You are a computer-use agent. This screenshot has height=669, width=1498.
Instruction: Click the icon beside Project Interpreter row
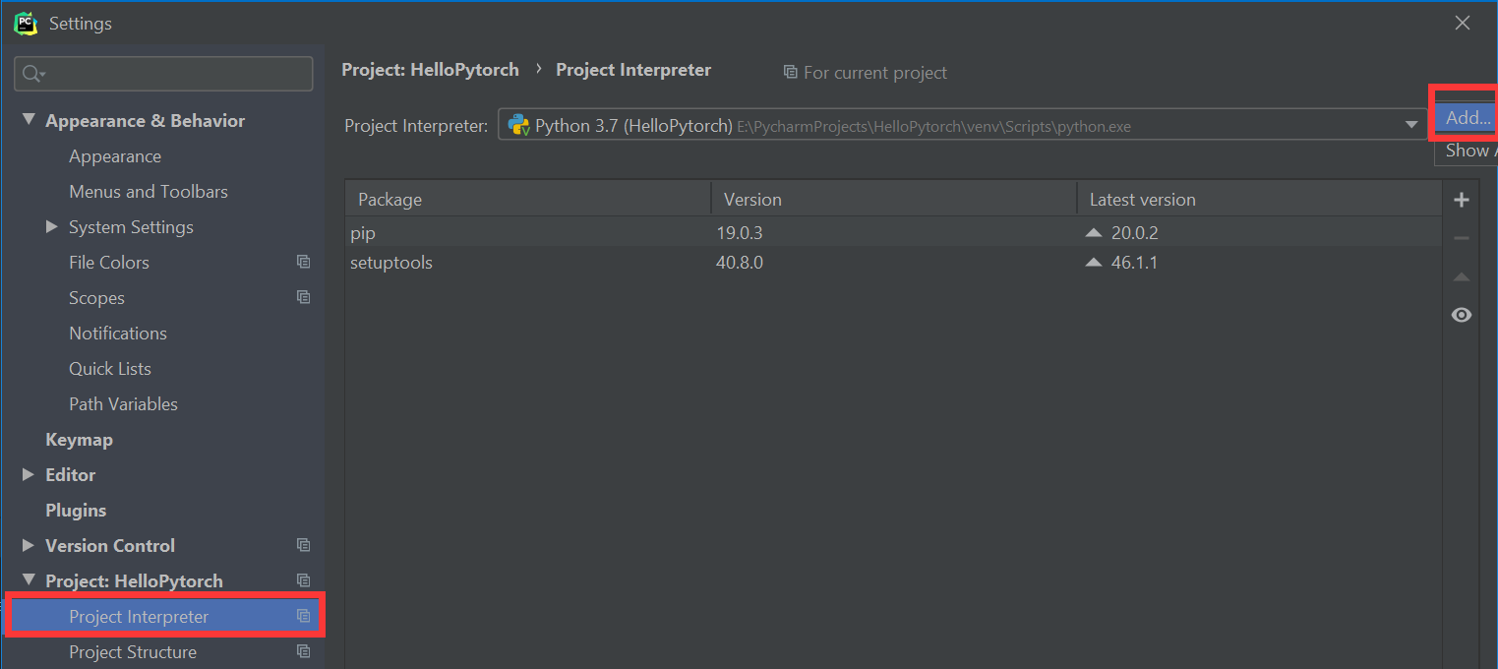pyautogui.click(x=304, y=616)
